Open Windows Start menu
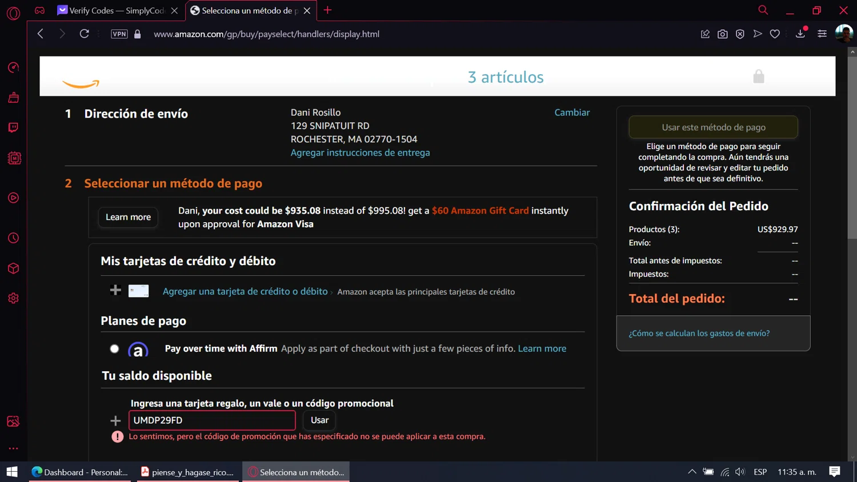The image size is (857, 482). (12, 472)
